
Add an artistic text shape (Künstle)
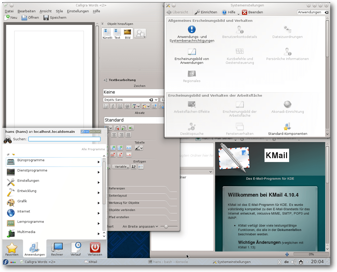click(107, 34)
